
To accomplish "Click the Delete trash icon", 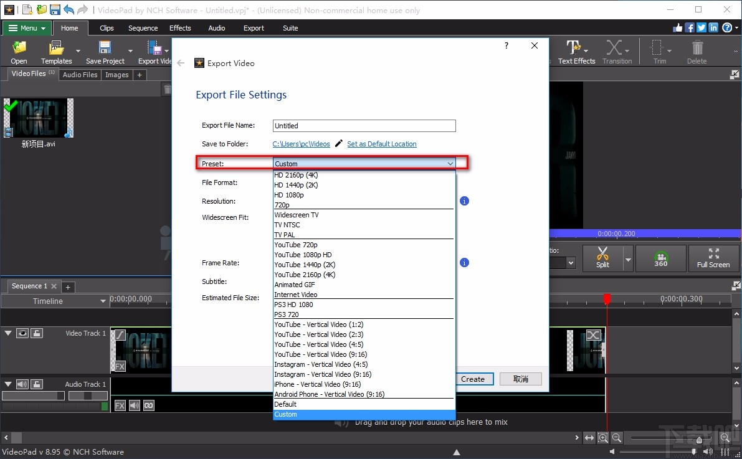I will [697, 52].
